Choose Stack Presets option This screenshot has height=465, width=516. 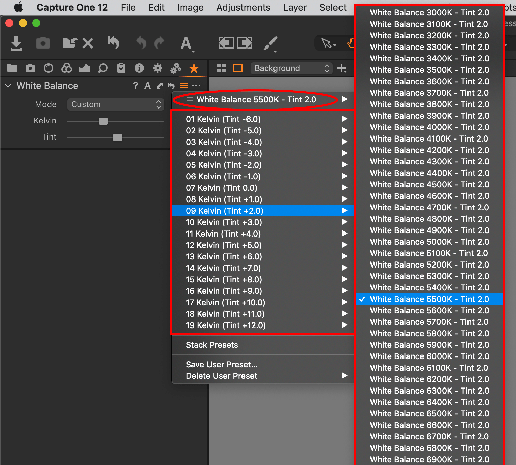coord(263,345)
